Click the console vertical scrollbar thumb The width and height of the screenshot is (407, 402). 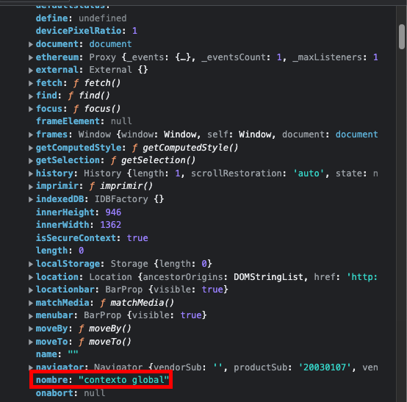pos(402,37)
